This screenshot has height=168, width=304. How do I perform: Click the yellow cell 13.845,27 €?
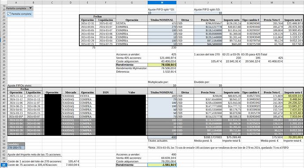point(293,106)
